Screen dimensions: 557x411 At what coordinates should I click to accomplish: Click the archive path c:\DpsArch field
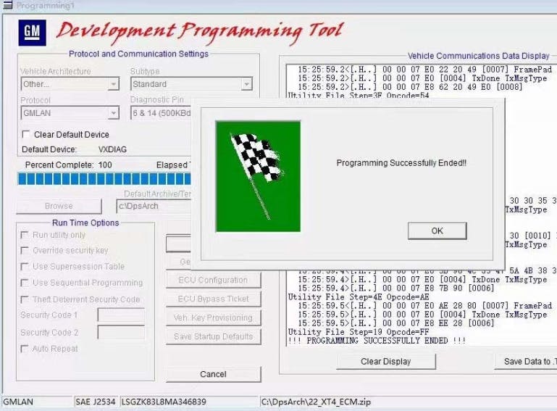pos(154,206)
